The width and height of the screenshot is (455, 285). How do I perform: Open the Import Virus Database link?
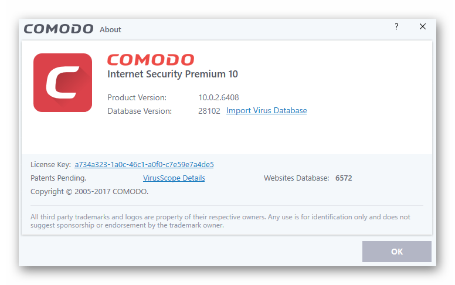click(266, 110)
